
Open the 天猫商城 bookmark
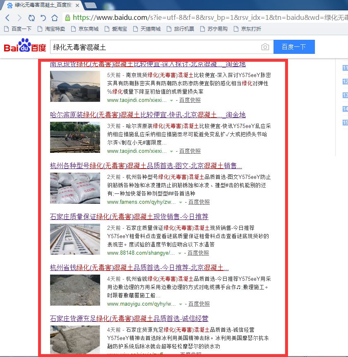click(x=147, y=29)
